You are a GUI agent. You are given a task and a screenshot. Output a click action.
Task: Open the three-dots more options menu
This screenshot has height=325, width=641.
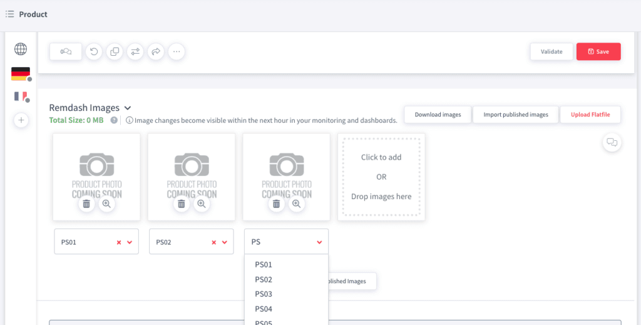177,52
